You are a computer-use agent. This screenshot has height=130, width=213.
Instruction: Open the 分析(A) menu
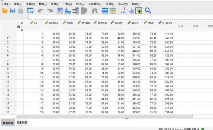tap(68, 4)
